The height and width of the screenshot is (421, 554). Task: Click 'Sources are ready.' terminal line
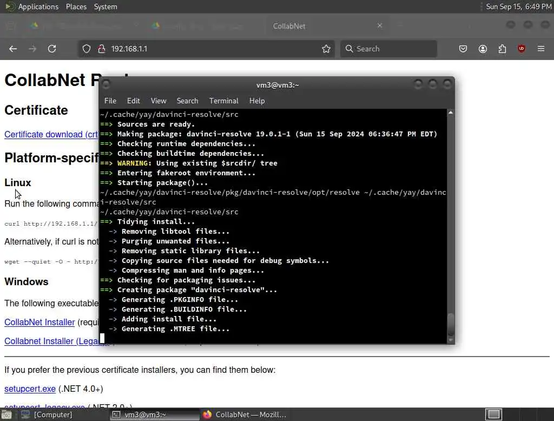tap(156, 124)
